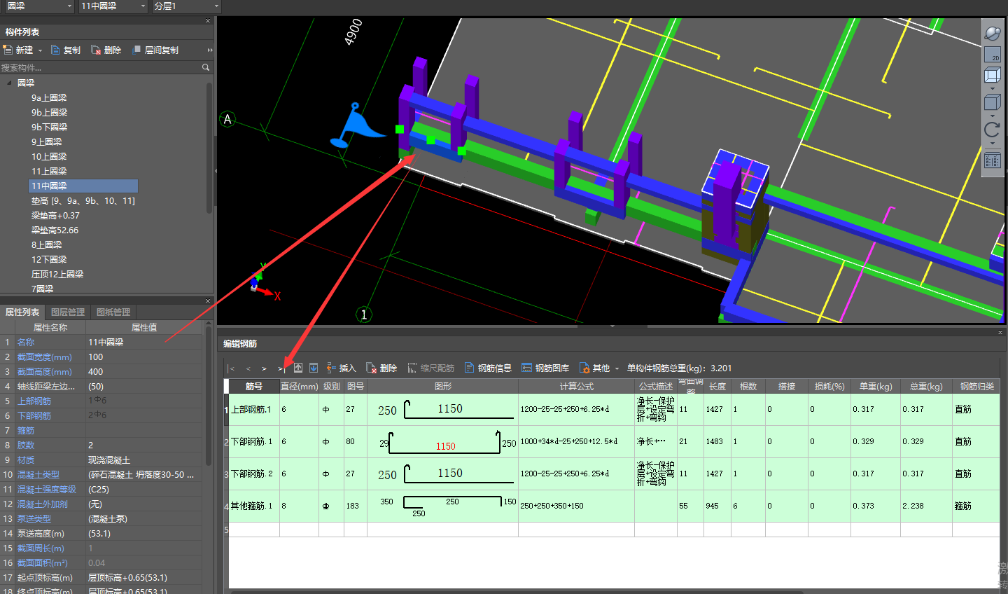The width and height of the screenshot is (1008, 594).
Task: Open the 其他 dropdown in rebar toolbar
Action: coord(599,368)
